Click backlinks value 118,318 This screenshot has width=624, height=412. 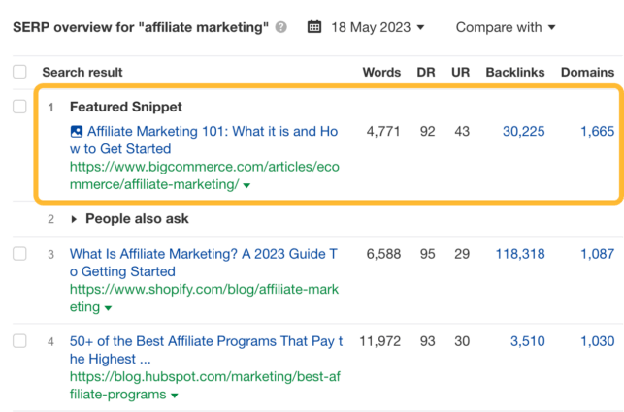(x=520, y=254)
